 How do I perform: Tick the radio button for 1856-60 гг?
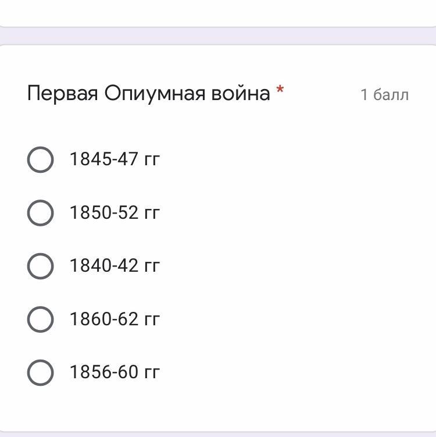(40, 372)
